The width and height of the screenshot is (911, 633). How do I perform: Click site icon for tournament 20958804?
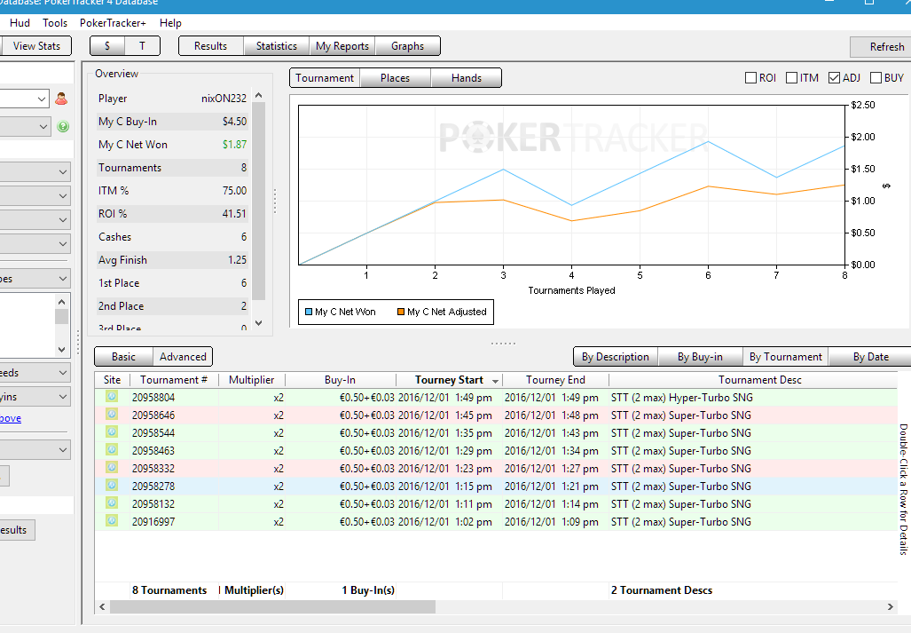[x=112, y=397]
